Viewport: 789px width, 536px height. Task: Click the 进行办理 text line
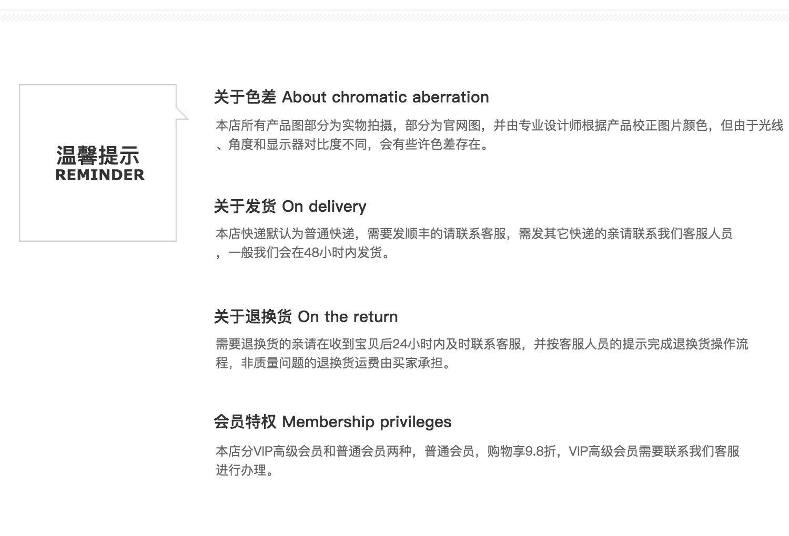point(245,470)
